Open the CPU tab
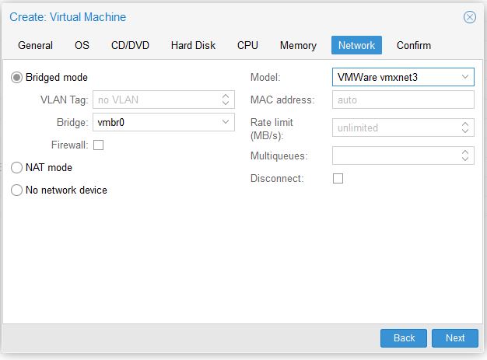The image size is (487, 360). tap(247, 45)
